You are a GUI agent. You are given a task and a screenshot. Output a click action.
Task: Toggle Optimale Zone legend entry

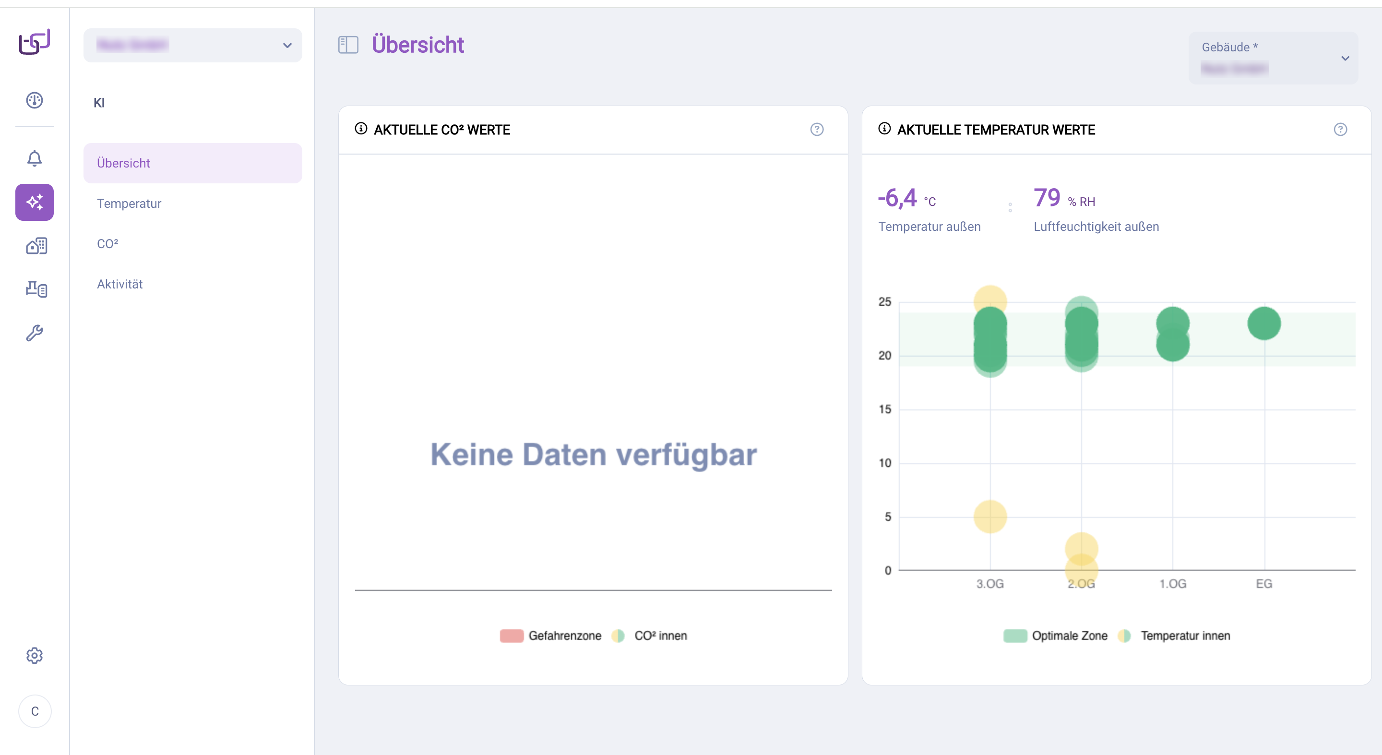point(1055,635)
